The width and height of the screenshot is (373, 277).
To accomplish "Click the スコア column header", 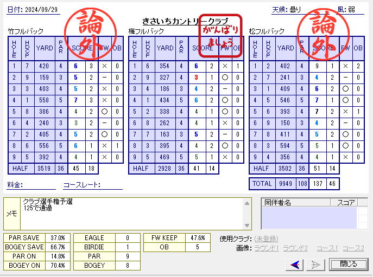I will [344, 203].
